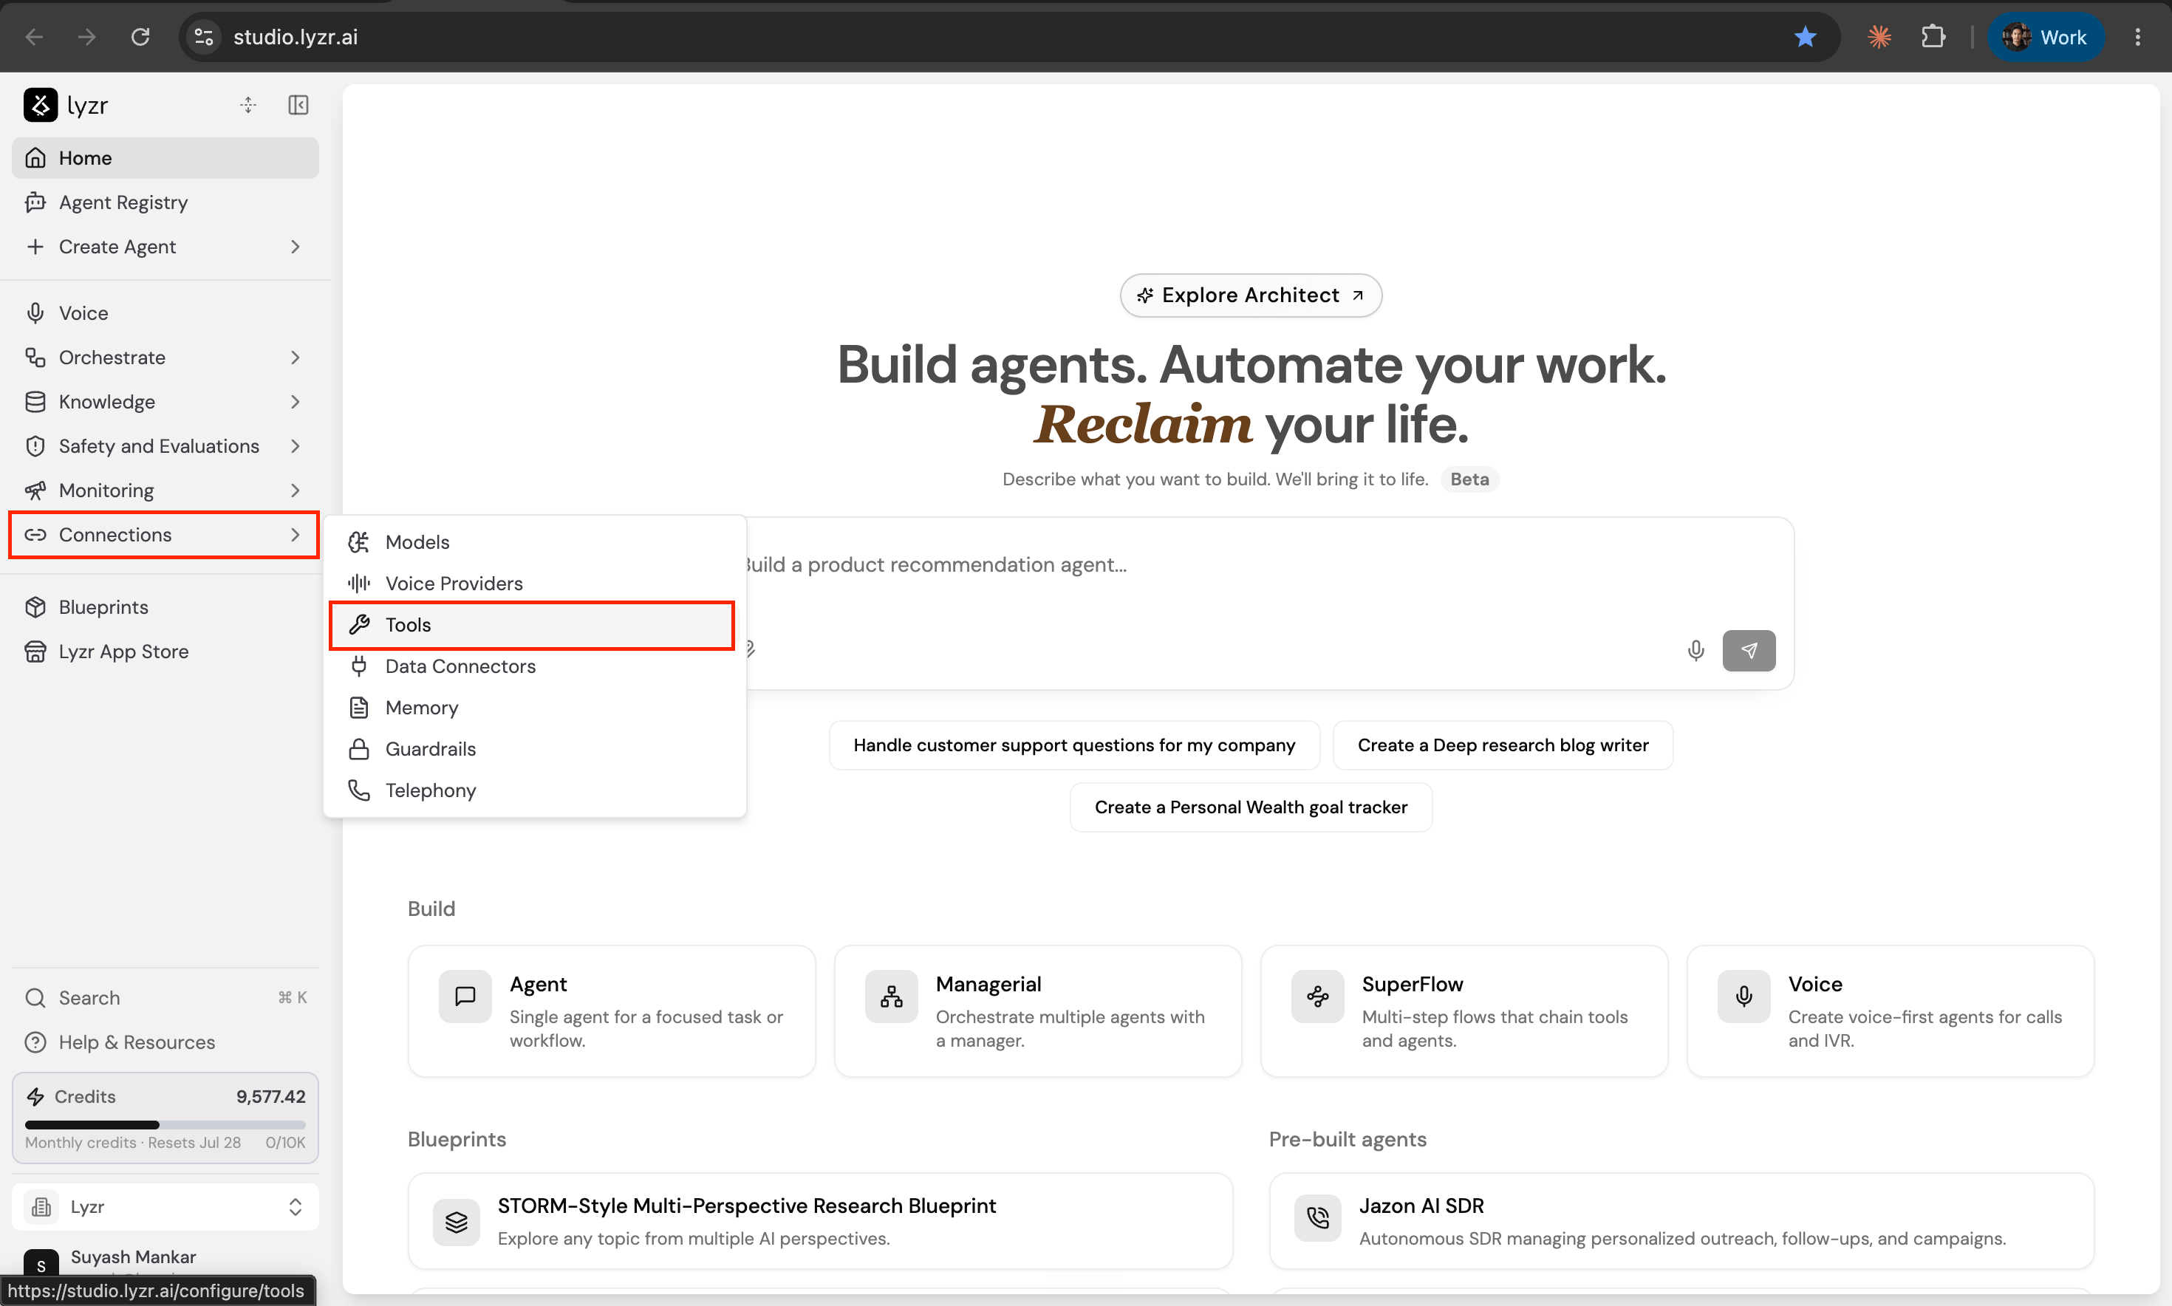
Task: Go back in browser history
Action: 34,37
